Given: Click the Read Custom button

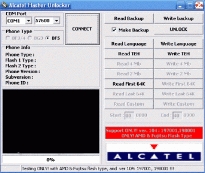Looking at the screenshot, I should click(129, 104).
